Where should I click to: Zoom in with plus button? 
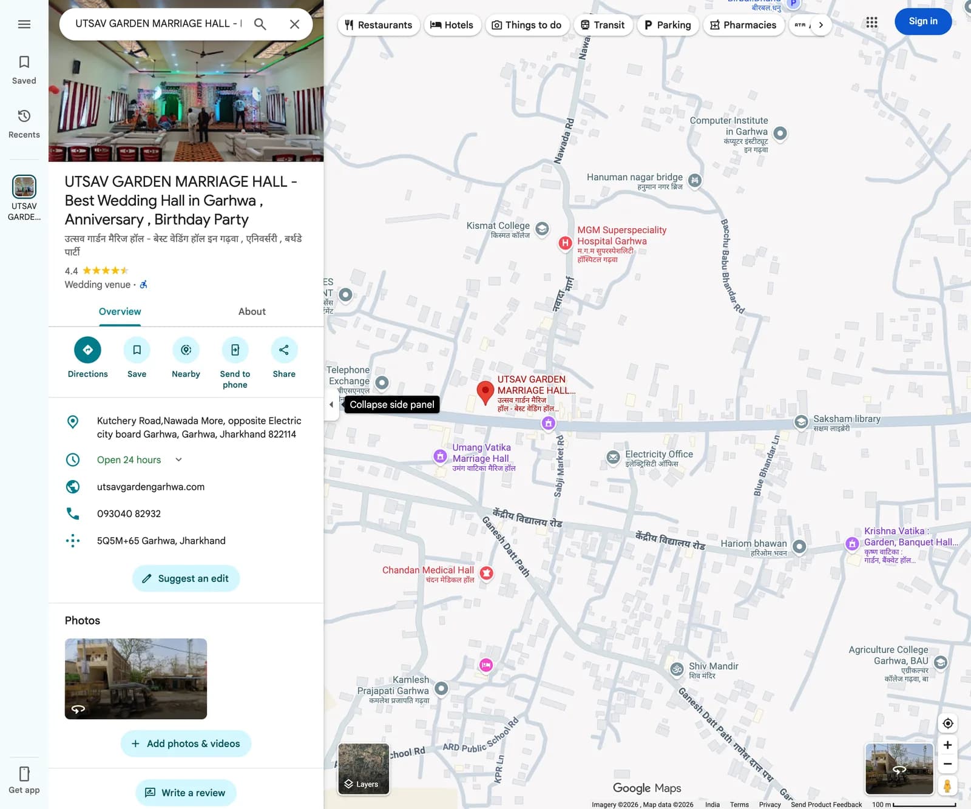coord(947,745)
